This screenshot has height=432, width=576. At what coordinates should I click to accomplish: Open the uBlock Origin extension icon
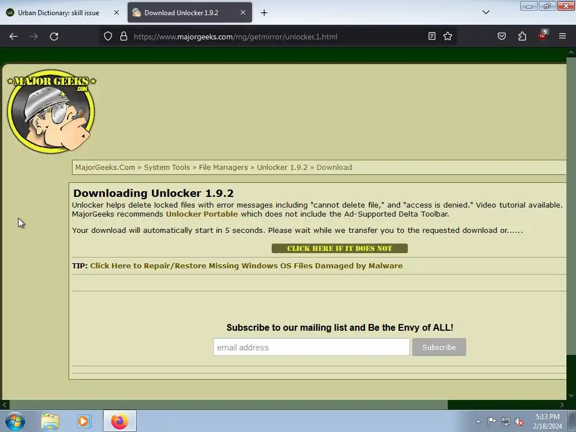click(542, 35)
